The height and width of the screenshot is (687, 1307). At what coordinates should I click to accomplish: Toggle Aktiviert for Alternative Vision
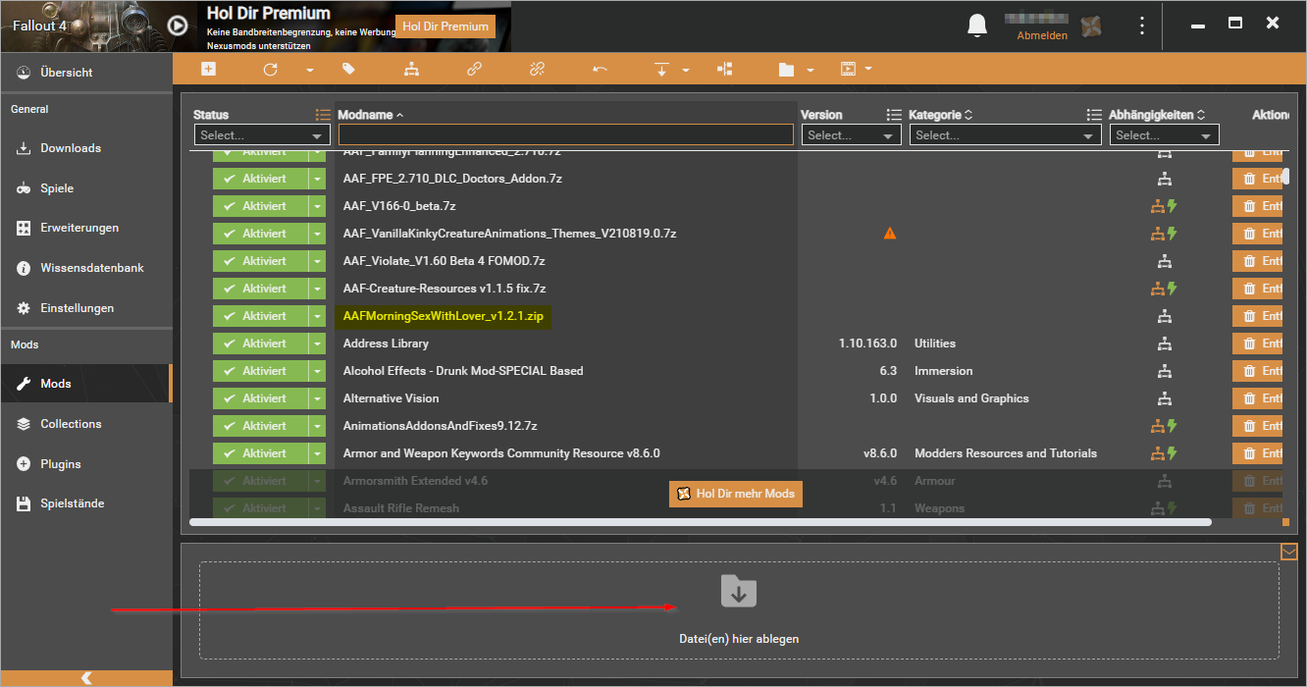click(x=260, y=398)
